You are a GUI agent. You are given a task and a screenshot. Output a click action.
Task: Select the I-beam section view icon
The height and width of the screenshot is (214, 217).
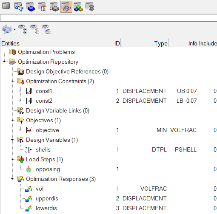pyautogui.click(x=90, y=7)
